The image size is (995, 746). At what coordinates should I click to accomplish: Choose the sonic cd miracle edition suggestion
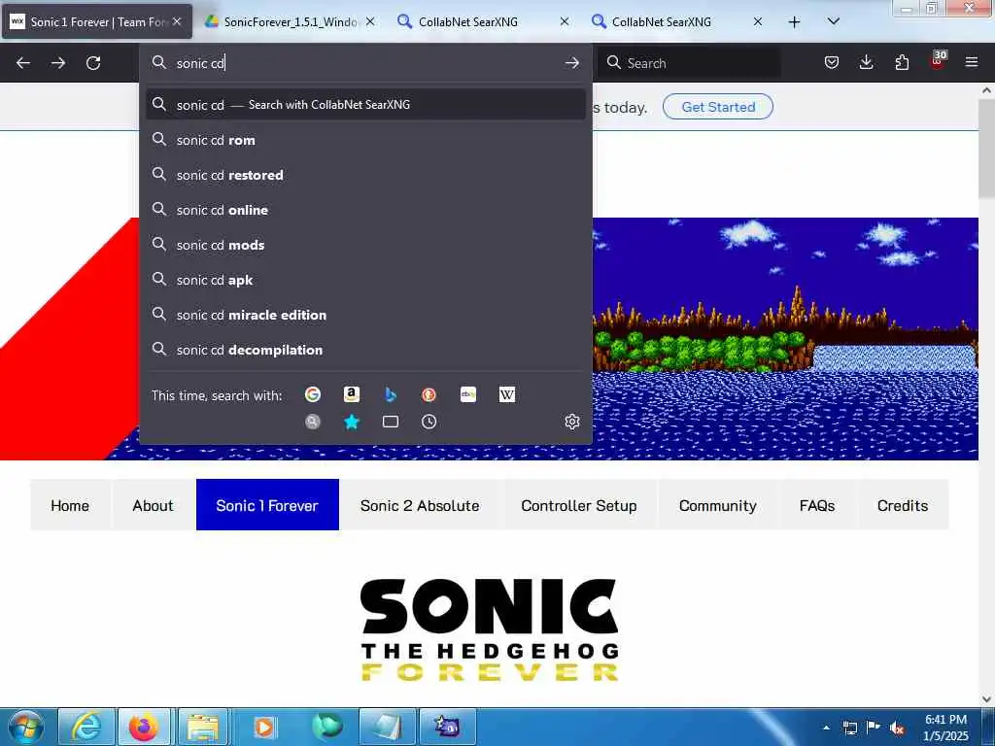[x=365, y=315]
